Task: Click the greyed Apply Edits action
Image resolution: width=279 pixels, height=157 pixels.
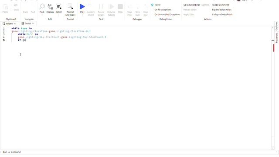Action: point(189,14)
